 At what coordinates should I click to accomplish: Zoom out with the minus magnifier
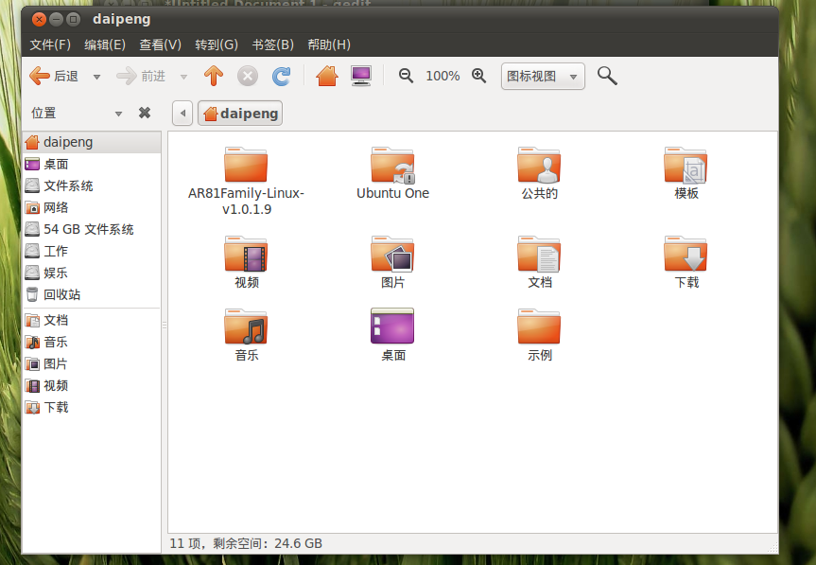[x=406, y=76]
